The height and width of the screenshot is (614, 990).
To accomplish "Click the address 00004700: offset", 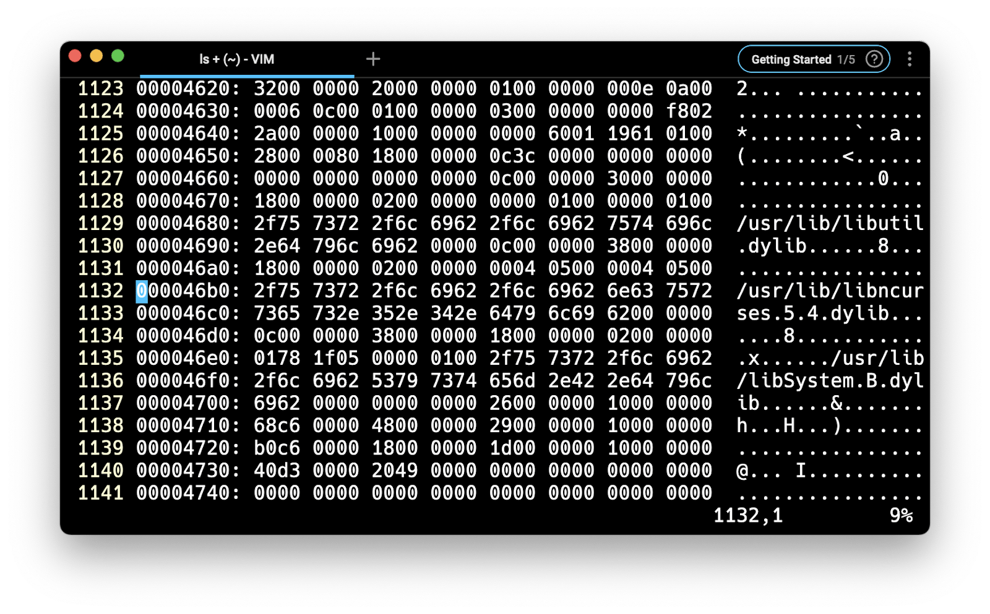I will pos(187,404).
